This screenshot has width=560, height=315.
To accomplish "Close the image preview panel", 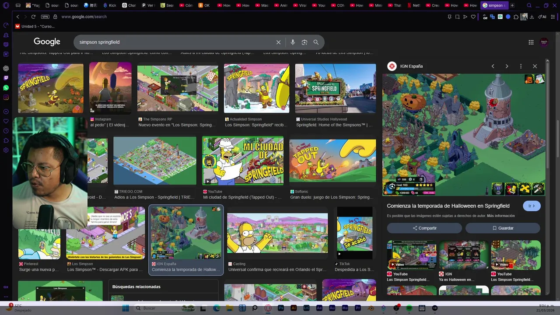I will click(x=535, y=66).
